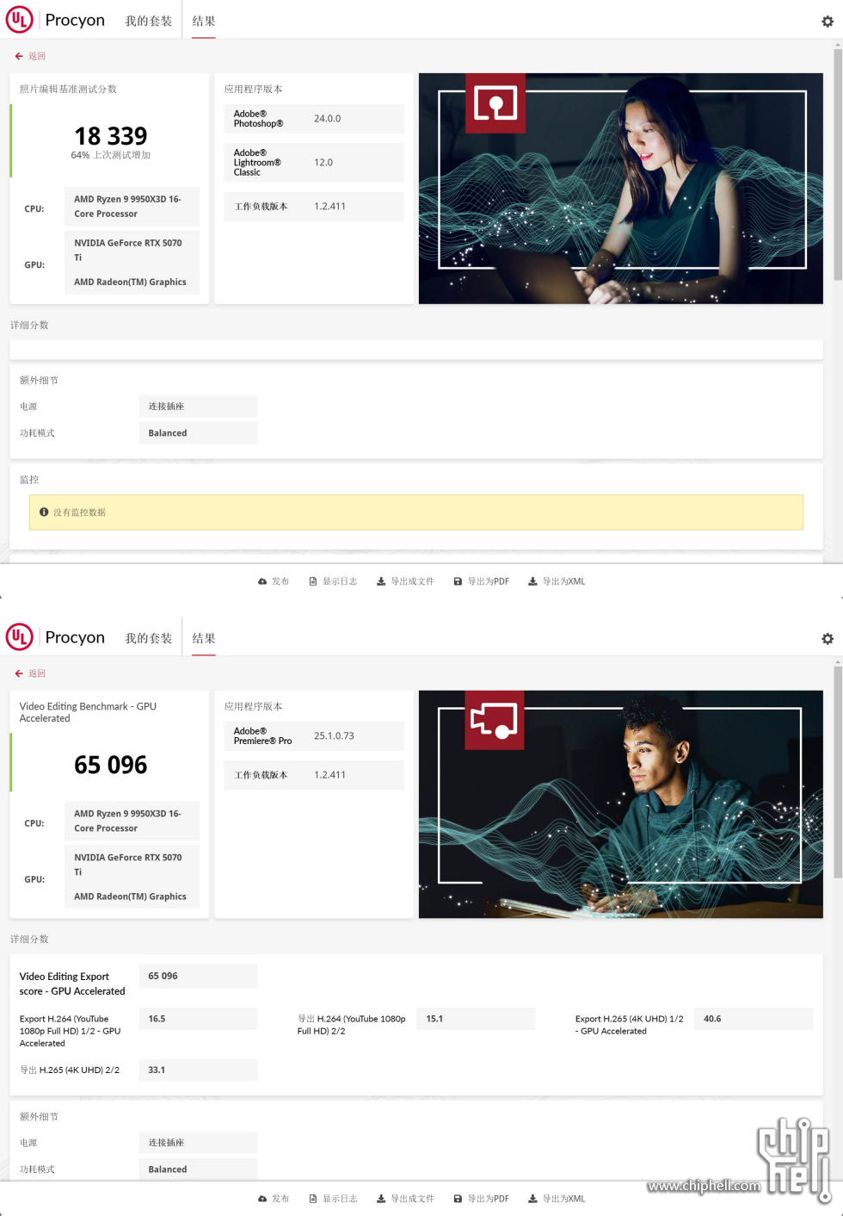Click 返回 link in video editing window

(37, 673)
